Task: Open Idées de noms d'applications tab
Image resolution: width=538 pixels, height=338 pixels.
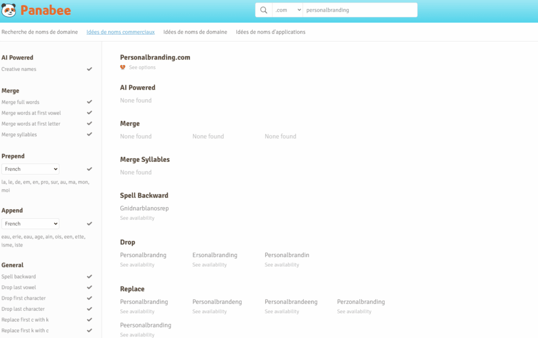Action: click(x=271, y=32)
